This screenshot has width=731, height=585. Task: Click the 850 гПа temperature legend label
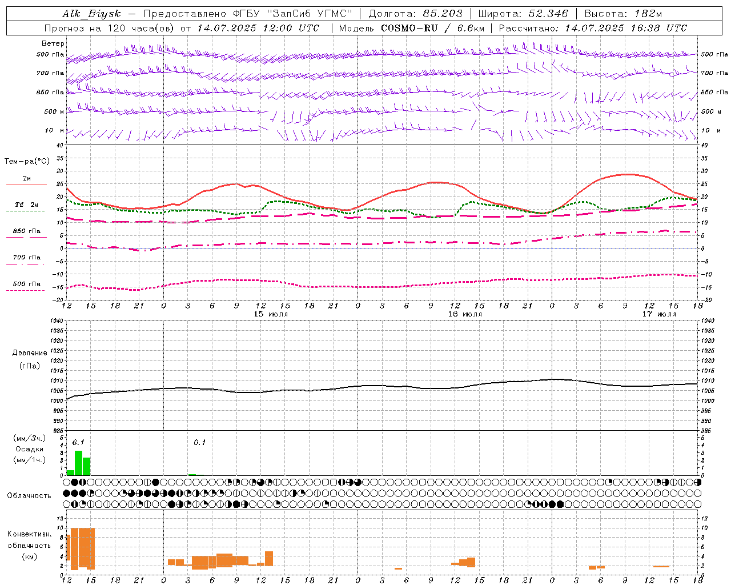(27, 231)
